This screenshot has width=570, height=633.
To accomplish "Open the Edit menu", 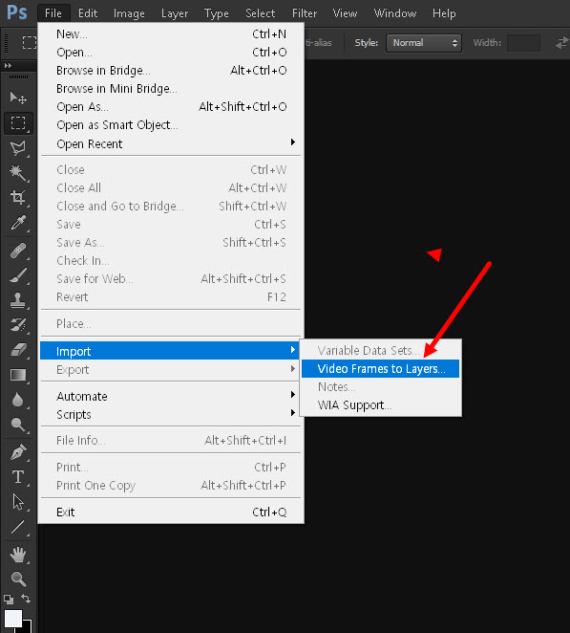I will 88,13.
